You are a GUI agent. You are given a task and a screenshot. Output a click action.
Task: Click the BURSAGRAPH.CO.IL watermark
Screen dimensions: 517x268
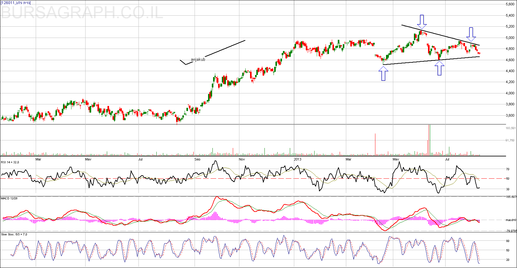click(82, 13)
